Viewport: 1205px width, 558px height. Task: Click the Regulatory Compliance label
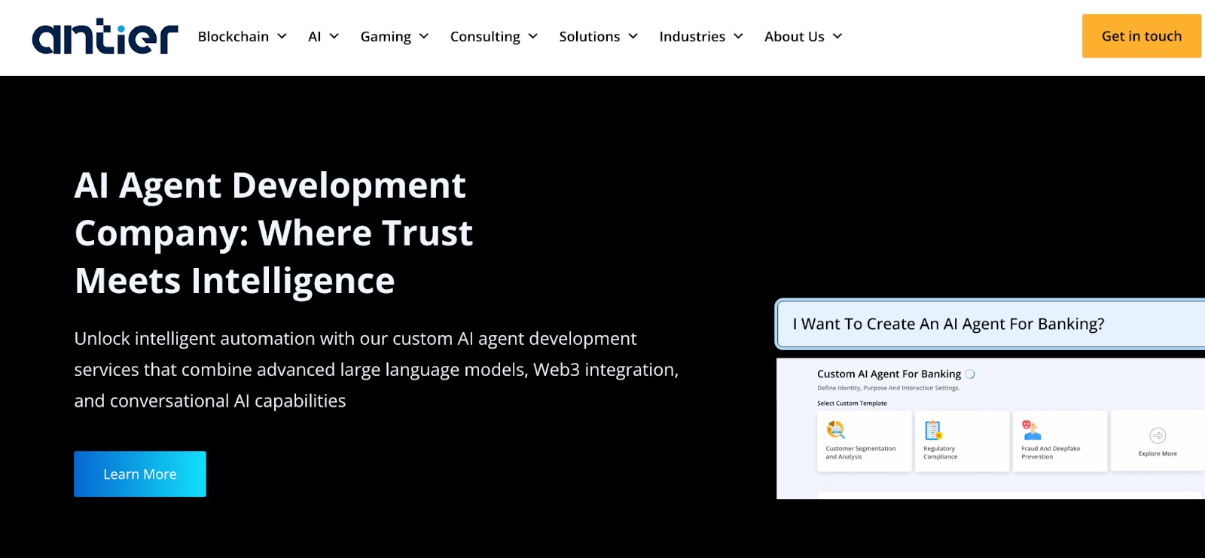(941, 453)
